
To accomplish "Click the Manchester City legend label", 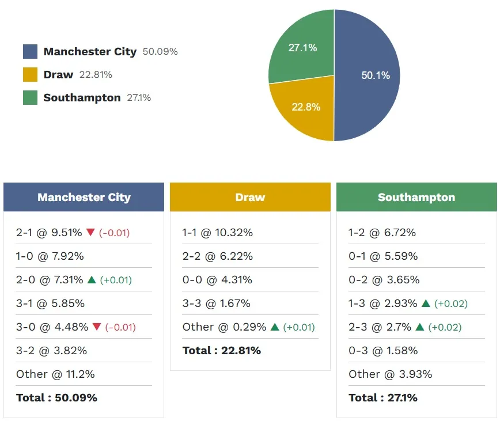I will click(90, 52).
